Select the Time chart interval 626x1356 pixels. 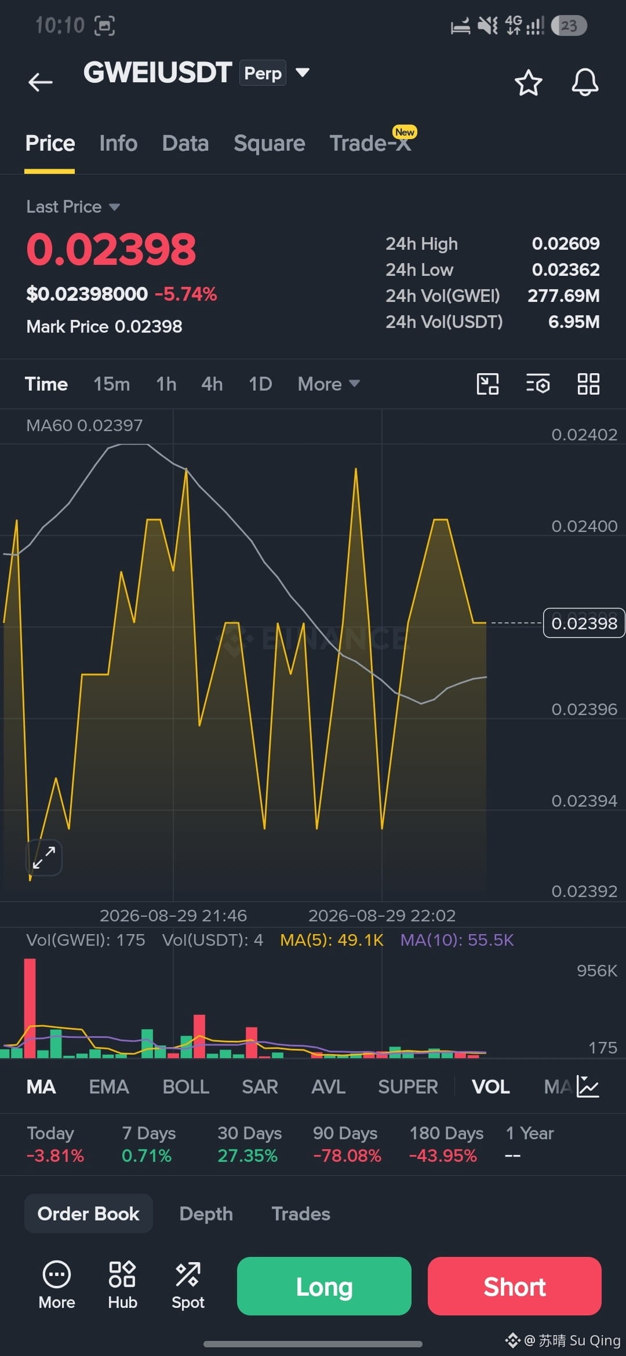[46, 384]
